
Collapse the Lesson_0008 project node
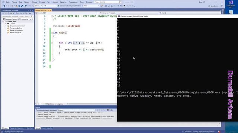tap(3, 21)
